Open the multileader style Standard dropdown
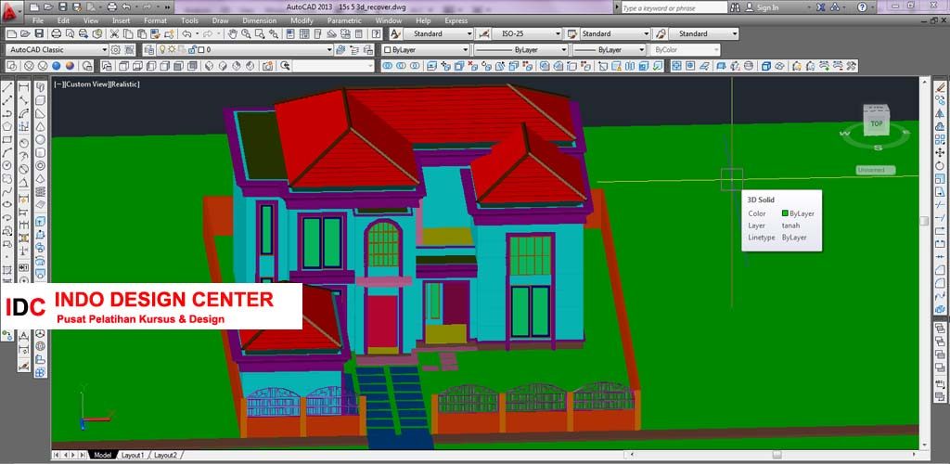The image size is (950, 464). 704,34
